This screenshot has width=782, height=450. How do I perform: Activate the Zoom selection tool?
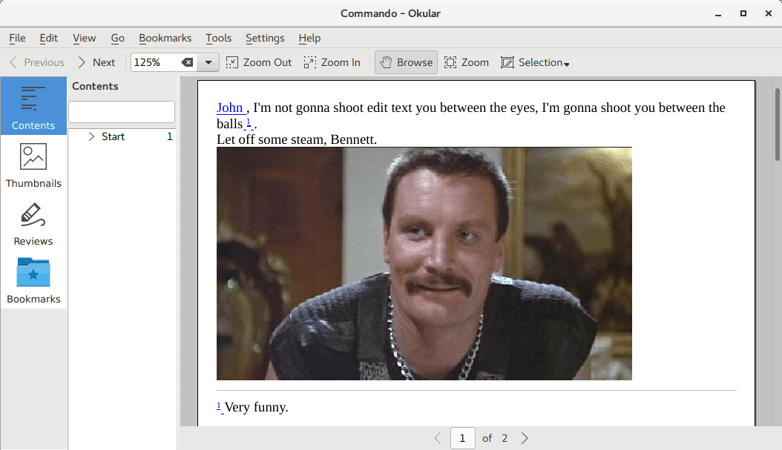pos(467,62)
